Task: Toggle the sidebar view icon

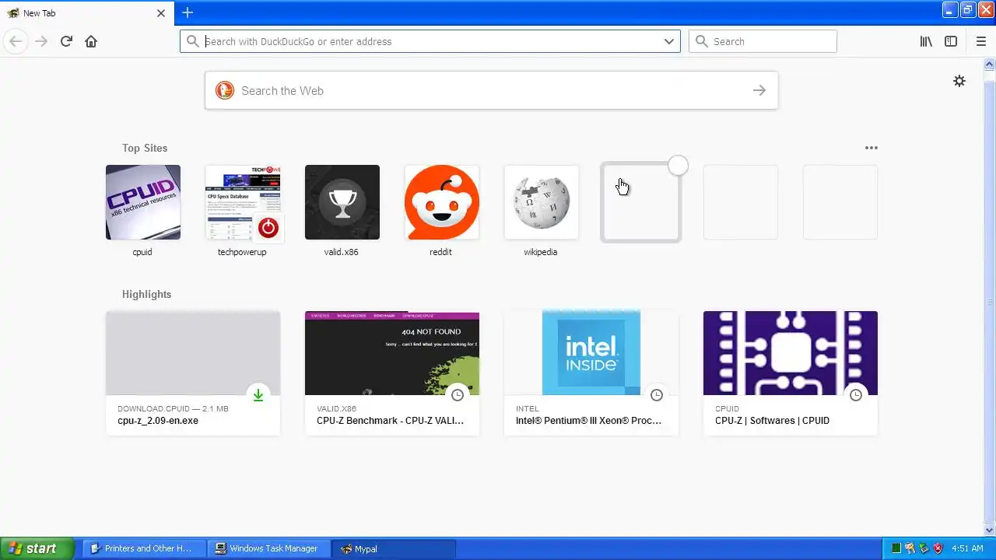Action: pos(951,41)
